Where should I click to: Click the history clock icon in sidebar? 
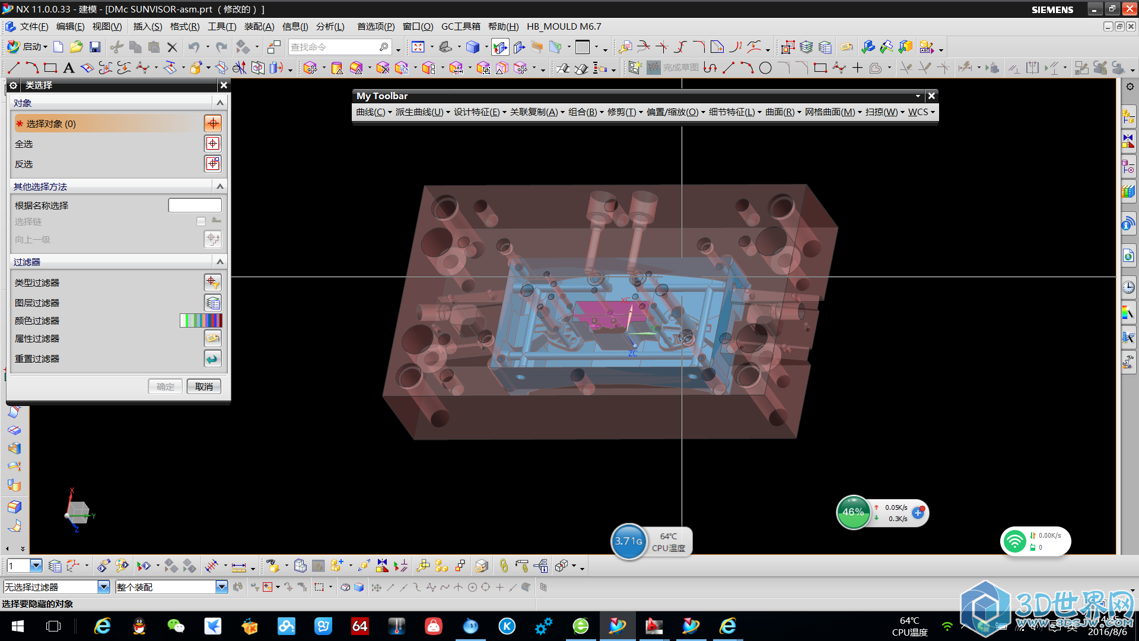pyautogui.click(x=1128, y=287)
